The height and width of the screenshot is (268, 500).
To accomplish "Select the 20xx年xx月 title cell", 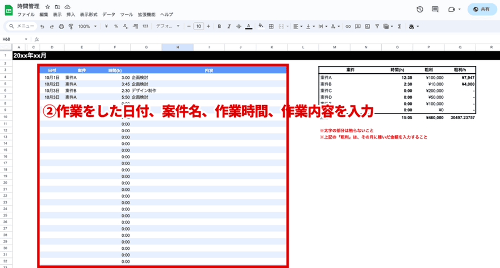I will coord(30,56).
